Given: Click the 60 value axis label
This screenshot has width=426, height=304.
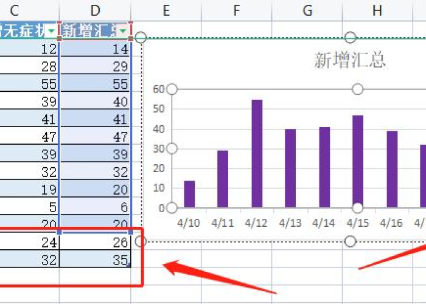Looking at the screenshot, I should (x=158, y=89).
